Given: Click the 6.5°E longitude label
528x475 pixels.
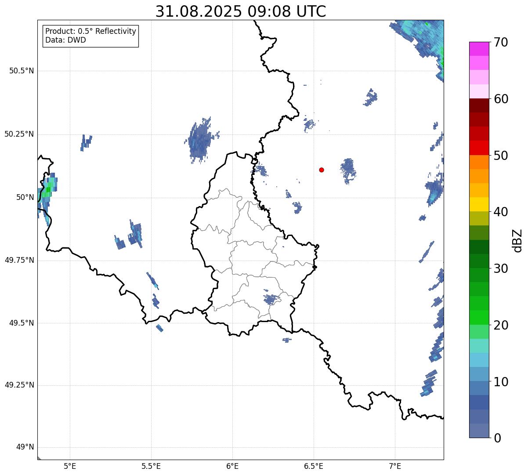Looking at the screenshot, I should [x=314, y=466].
